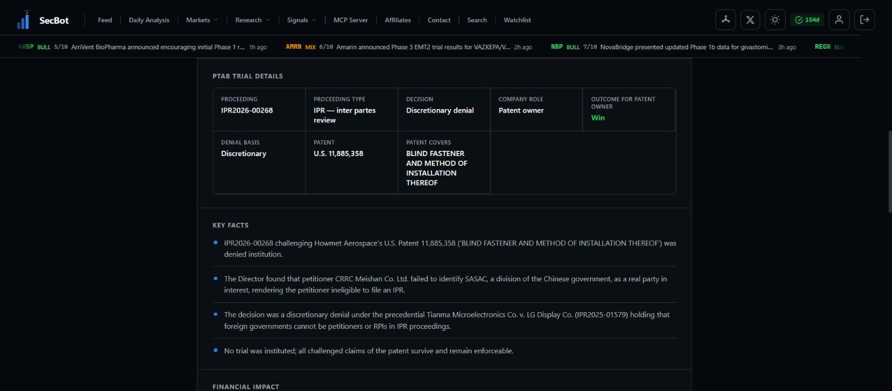This screenshot has height=391, width=892.
Task: Click the FINANCIAL IMPACT heading
Action: (246, 387)
